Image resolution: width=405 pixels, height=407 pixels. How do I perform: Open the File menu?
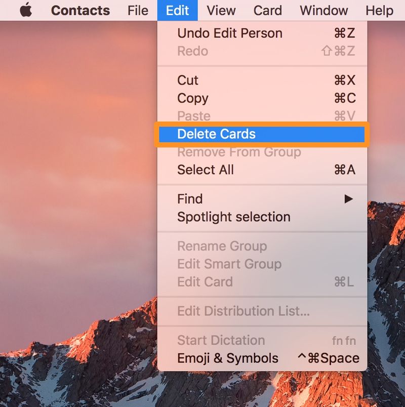[138, 11]
